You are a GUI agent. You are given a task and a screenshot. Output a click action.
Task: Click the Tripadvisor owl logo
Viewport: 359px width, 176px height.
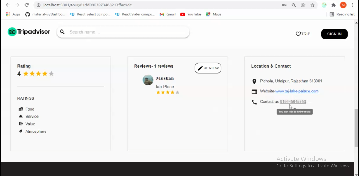(12, 32)
